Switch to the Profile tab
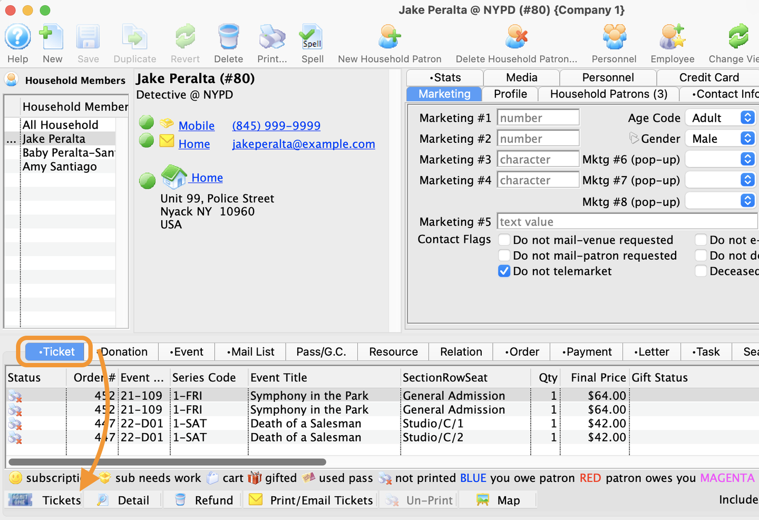 pos(510,94)
